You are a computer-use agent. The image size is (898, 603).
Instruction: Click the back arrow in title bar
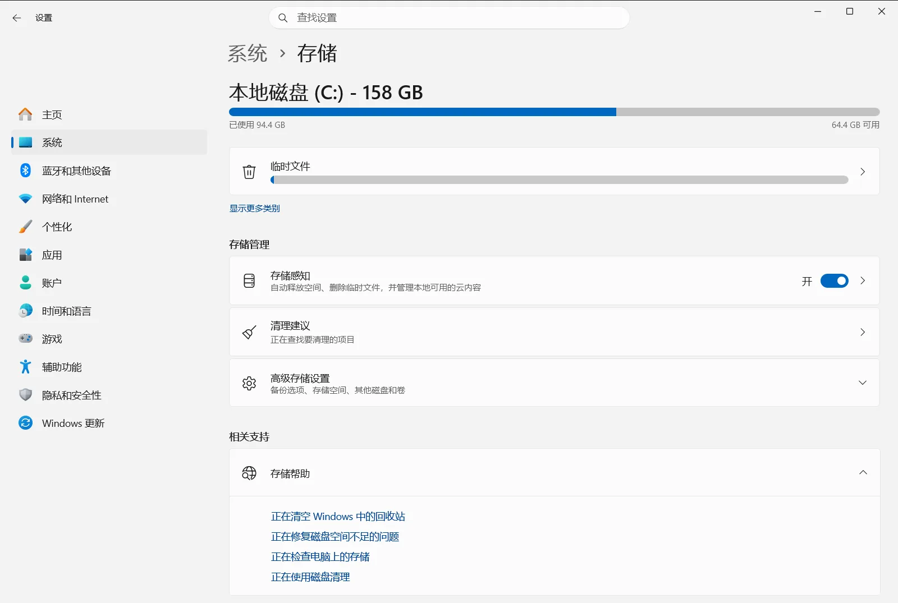pyautogui.click(x=17, y=18)
